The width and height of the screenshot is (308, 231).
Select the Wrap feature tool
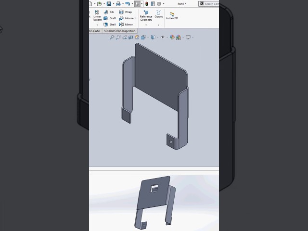tap(125, 12)
